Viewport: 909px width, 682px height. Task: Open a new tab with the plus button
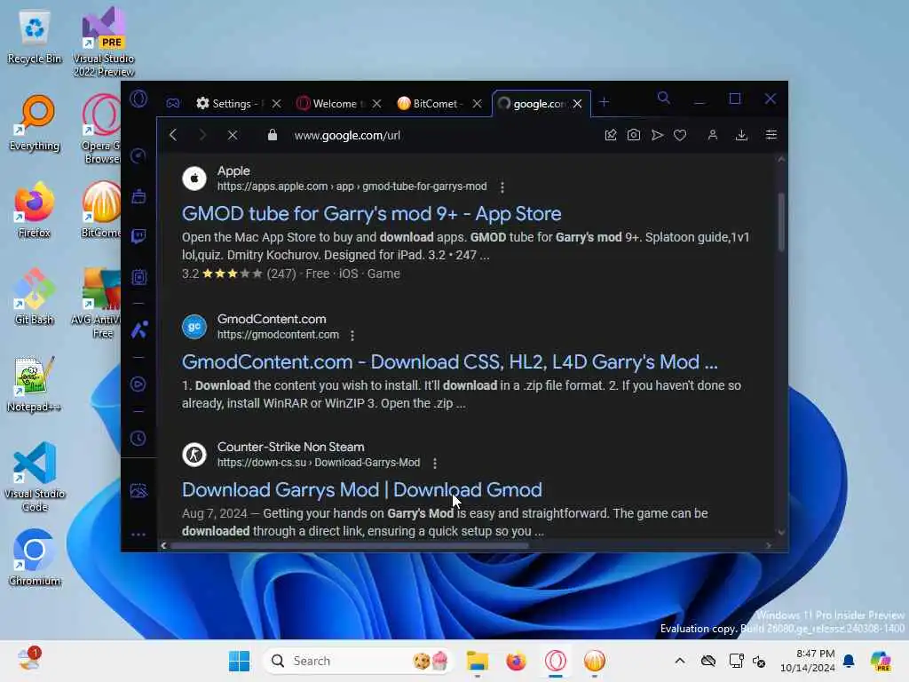(x=604, y=102)
